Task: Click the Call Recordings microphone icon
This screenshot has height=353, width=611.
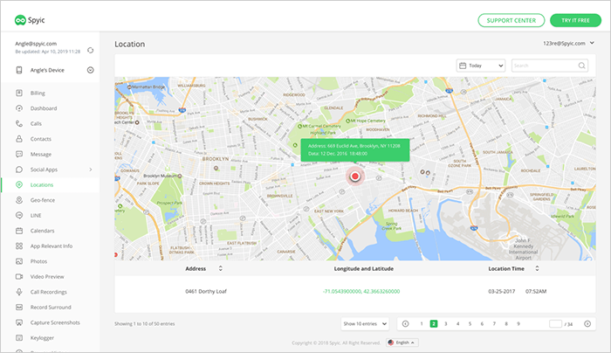Action: click(x=19, y=292)
